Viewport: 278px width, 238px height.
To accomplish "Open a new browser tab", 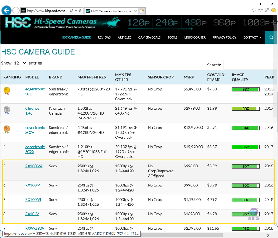I will coord(142,11).
